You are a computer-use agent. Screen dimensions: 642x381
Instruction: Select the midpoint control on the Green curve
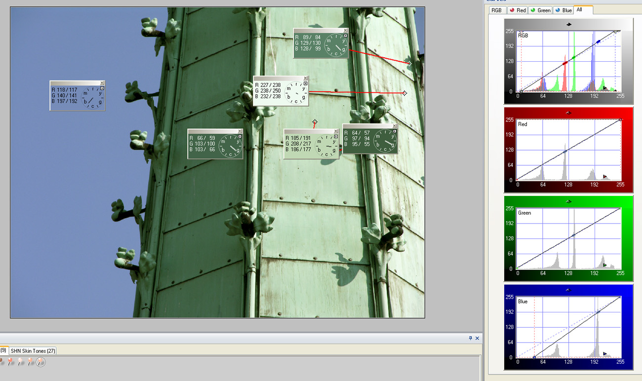(573, 235)
